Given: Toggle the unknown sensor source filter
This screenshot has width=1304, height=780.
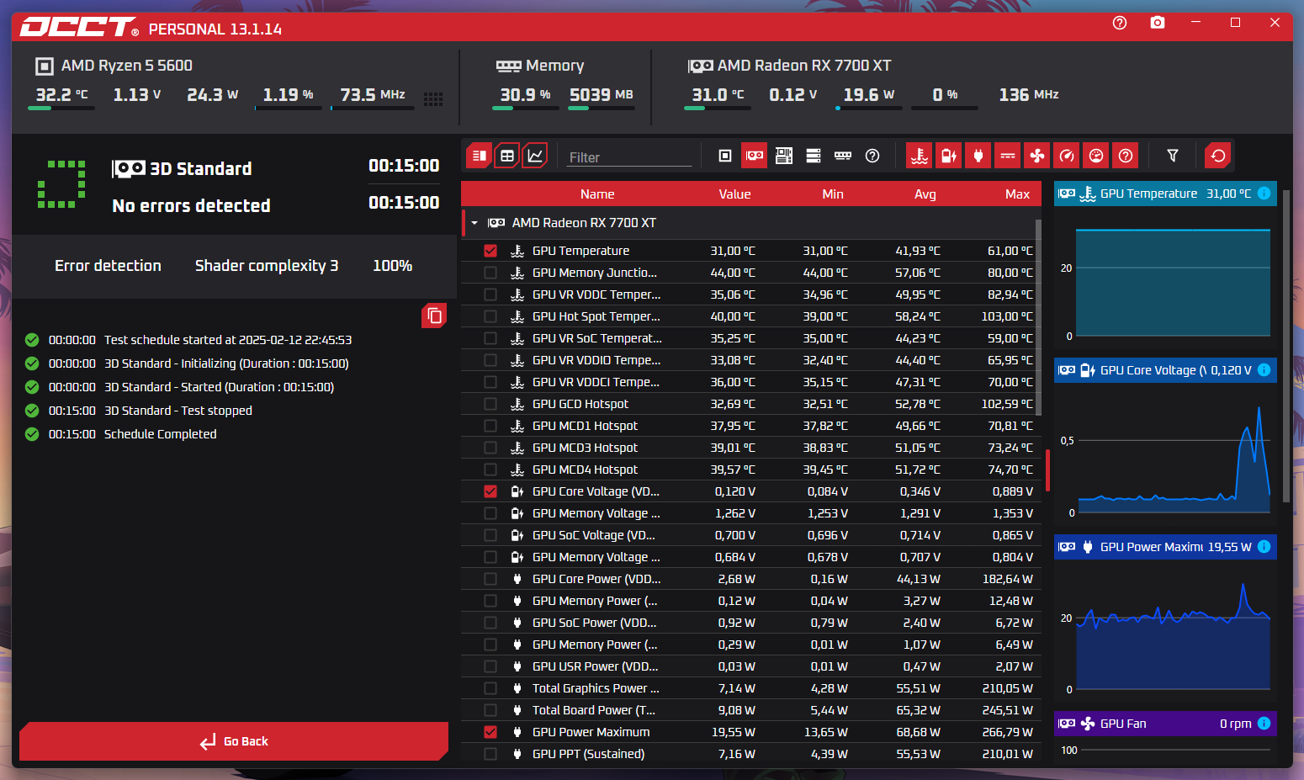Looking at the screenshot, I should [x=872, y=156].
